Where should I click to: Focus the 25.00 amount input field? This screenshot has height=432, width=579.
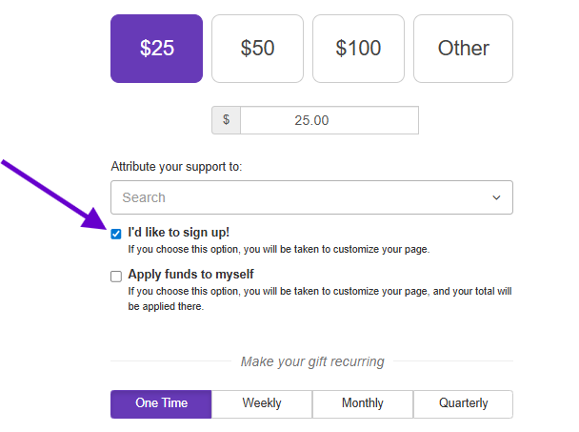click(x=329, y=120)
